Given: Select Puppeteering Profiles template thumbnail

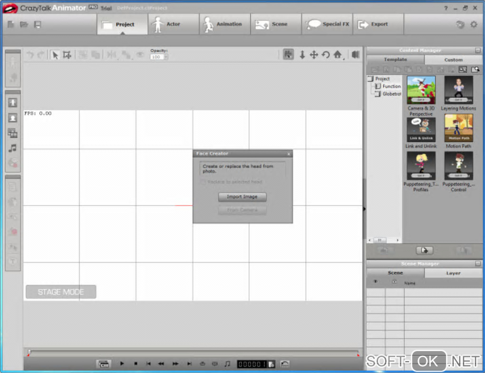Looking at the screenshot, I should pos(421,166).
